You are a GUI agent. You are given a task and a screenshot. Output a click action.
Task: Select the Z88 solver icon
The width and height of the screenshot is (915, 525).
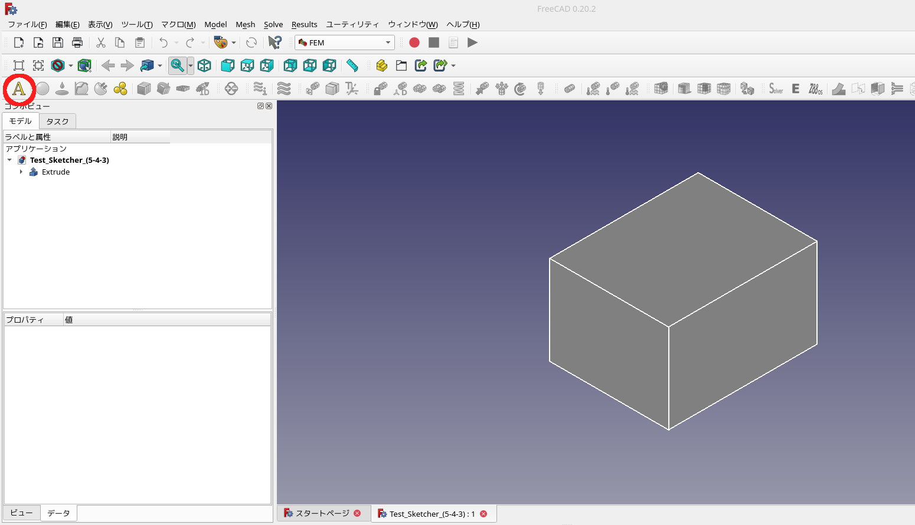pos(815,88)
